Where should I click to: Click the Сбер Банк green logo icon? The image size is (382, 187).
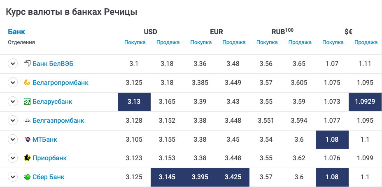(27, 177)
